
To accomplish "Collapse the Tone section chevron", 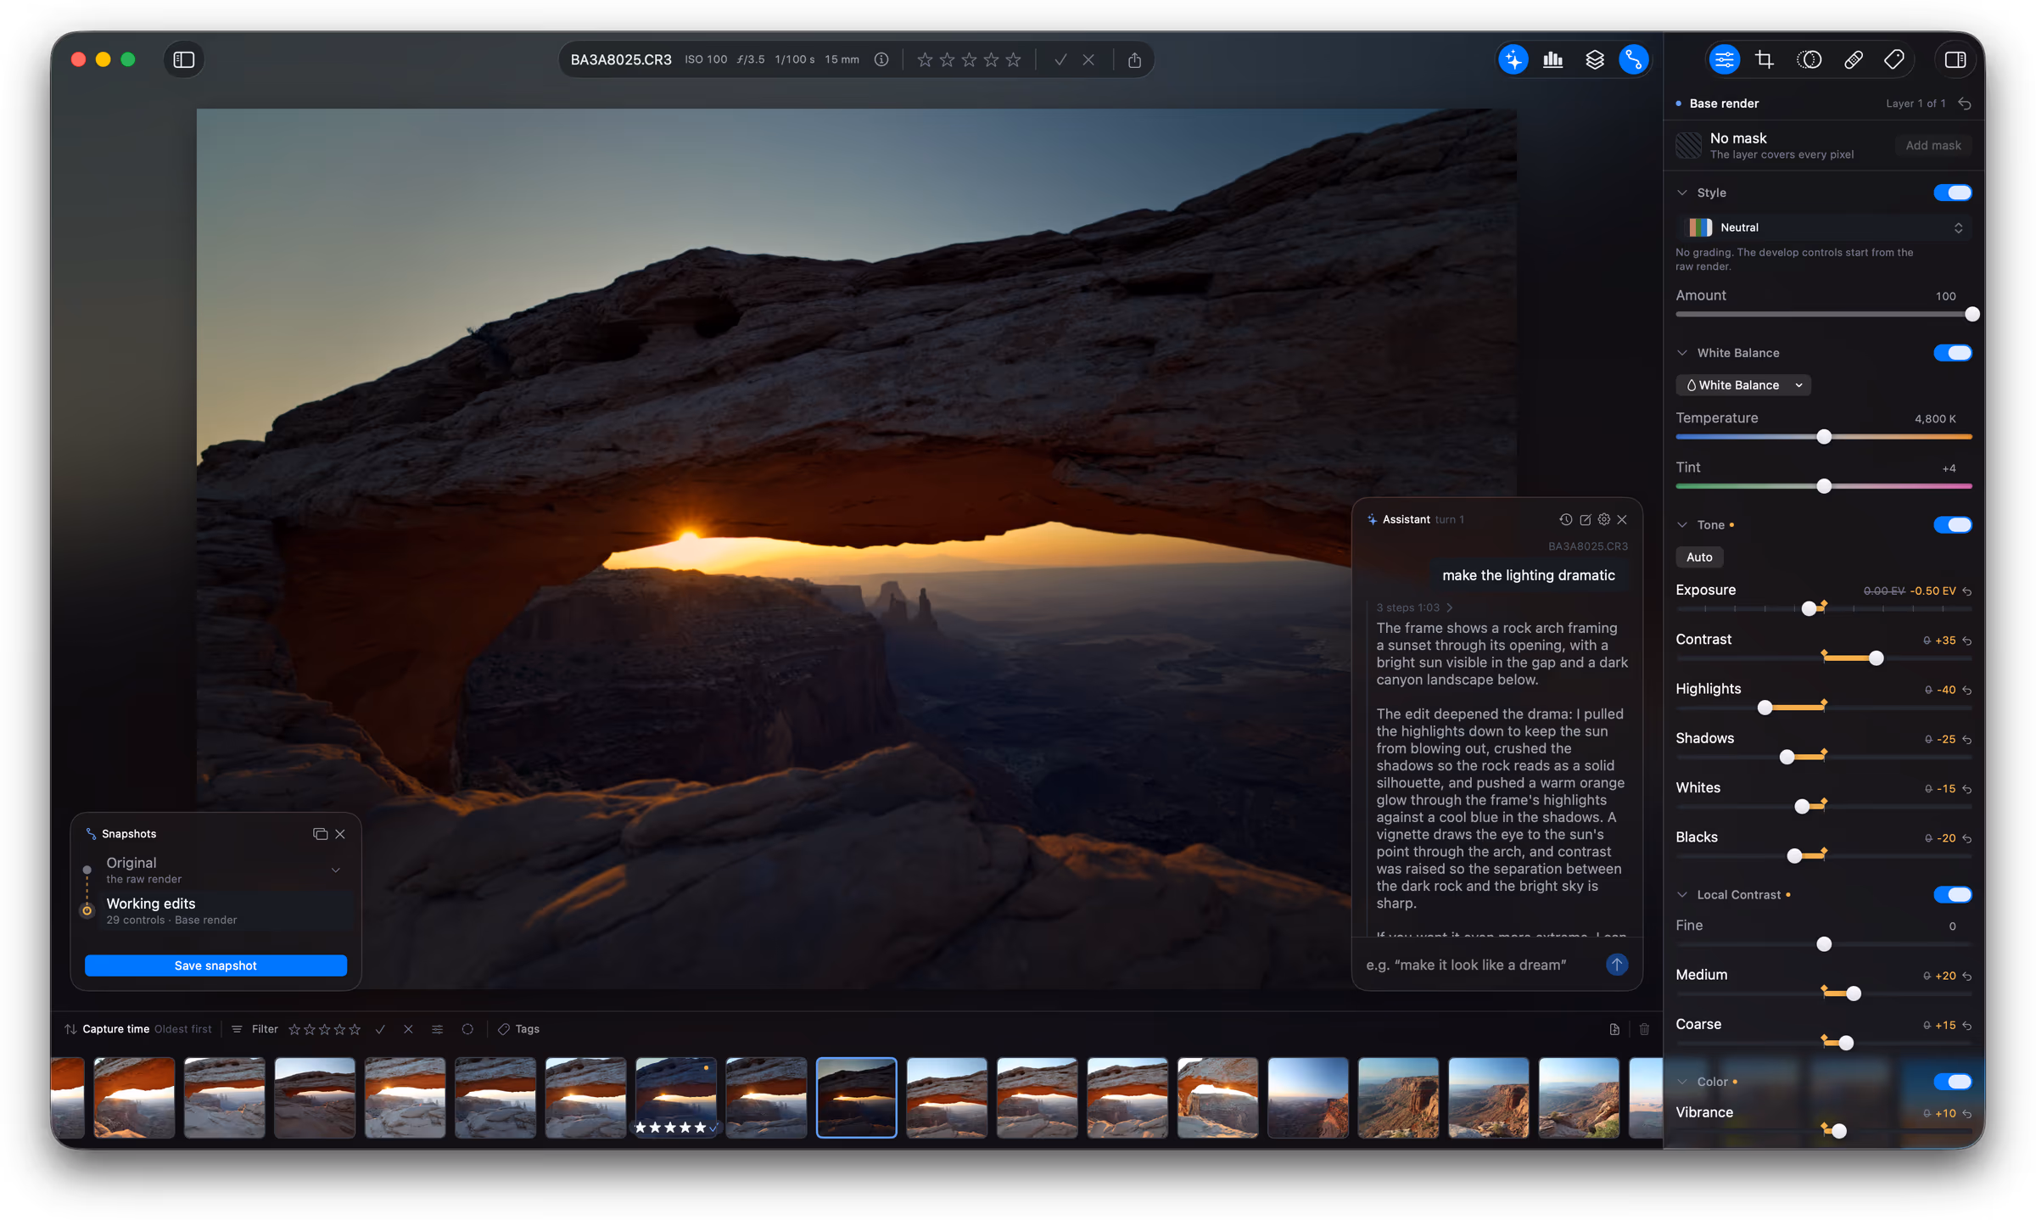I will [x=1682, y=525].
